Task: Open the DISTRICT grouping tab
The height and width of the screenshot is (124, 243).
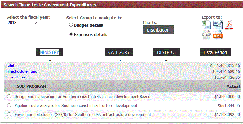Action: pos(167,52)
